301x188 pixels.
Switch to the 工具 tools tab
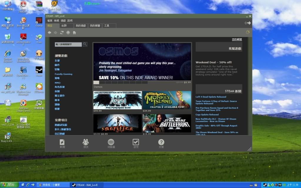coord(109,26)
